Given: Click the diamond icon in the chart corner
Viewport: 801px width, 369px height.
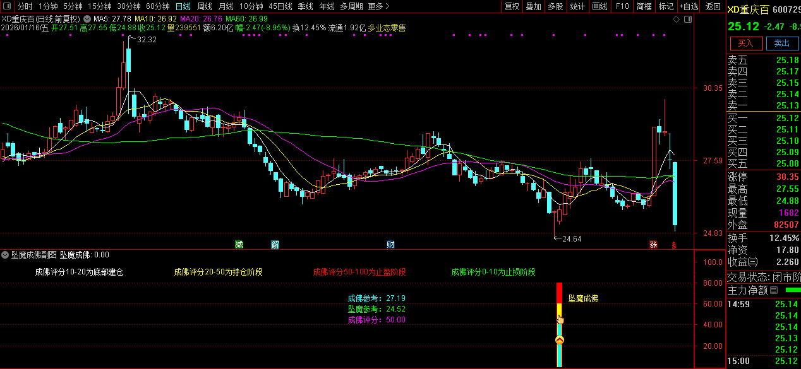Looking at the screenshot, I should pyautogui.click(x=676, y=20).
